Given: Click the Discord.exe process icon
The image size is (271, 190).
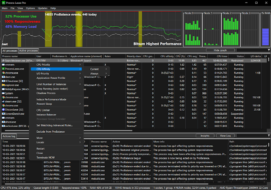Looking at the screenshot, I should pyautogui.click(x=3, y=109).
